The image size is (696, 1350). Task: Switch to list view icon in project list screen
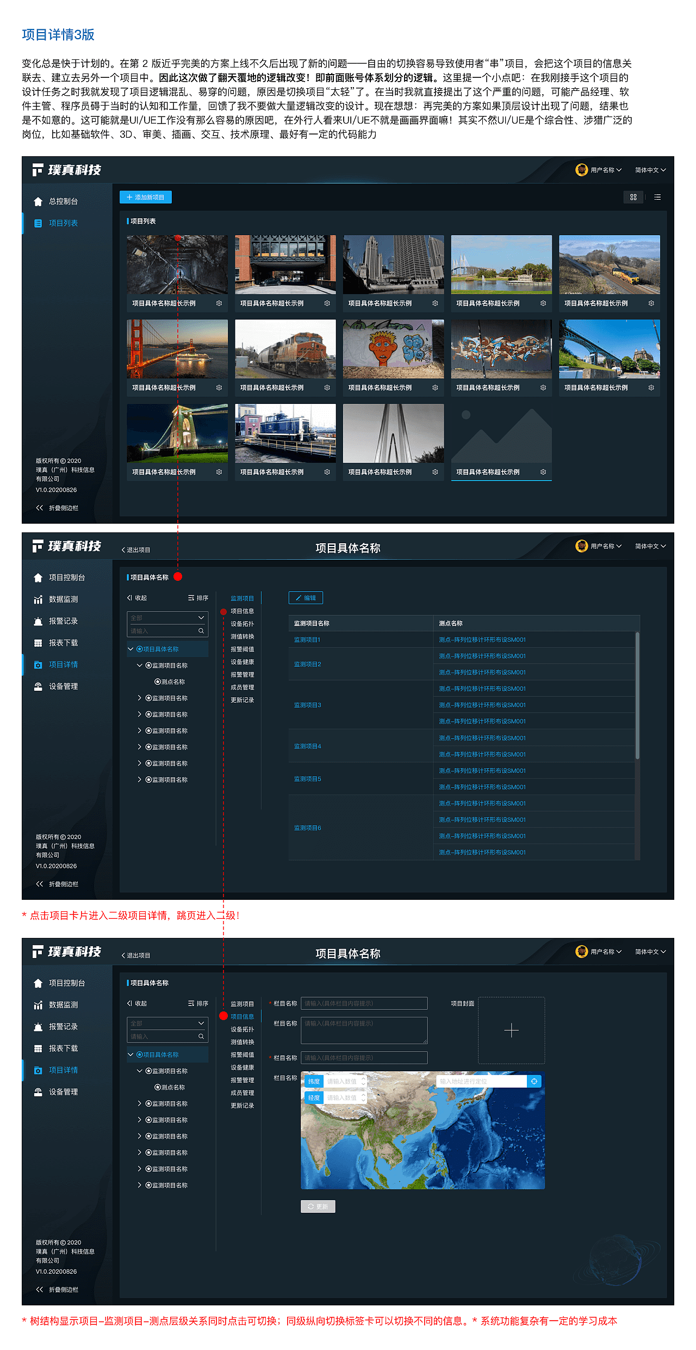click(x=657, y=197)
